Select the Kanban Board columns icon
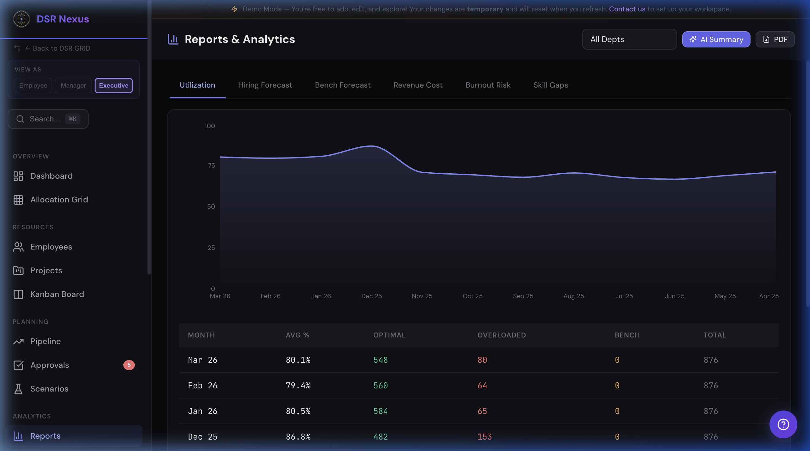This screenshot has width=810, height=451. pos(18,294)
